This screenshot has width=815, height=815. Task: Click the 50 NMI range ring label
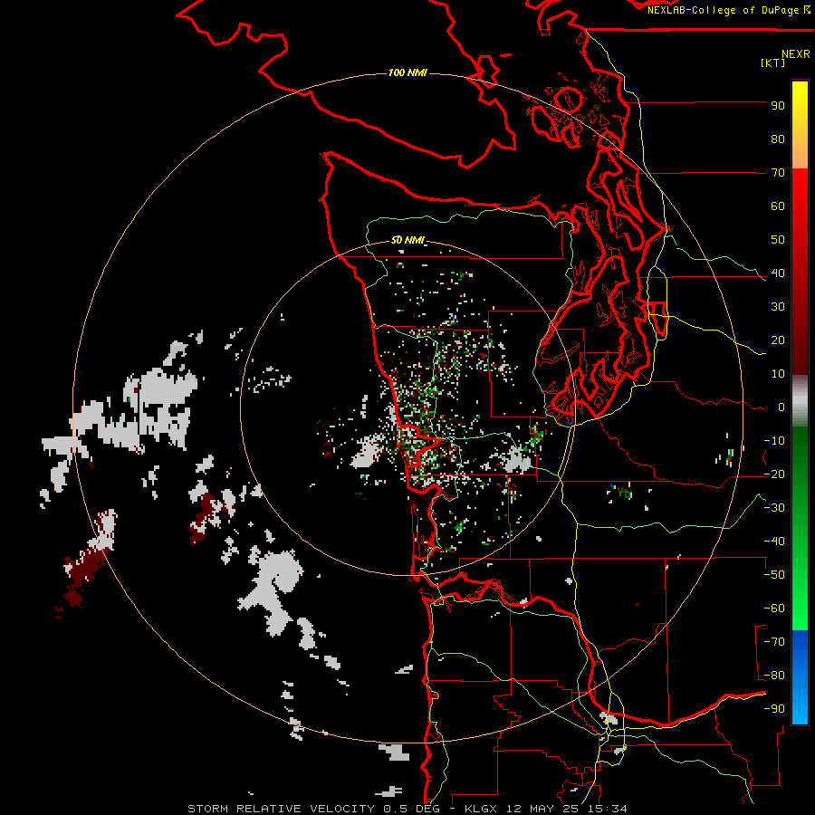click(407, 240)
